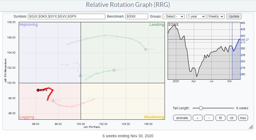Expand the 1 year period dropdown
Screen dimensions: 256x140
point(196,16)
